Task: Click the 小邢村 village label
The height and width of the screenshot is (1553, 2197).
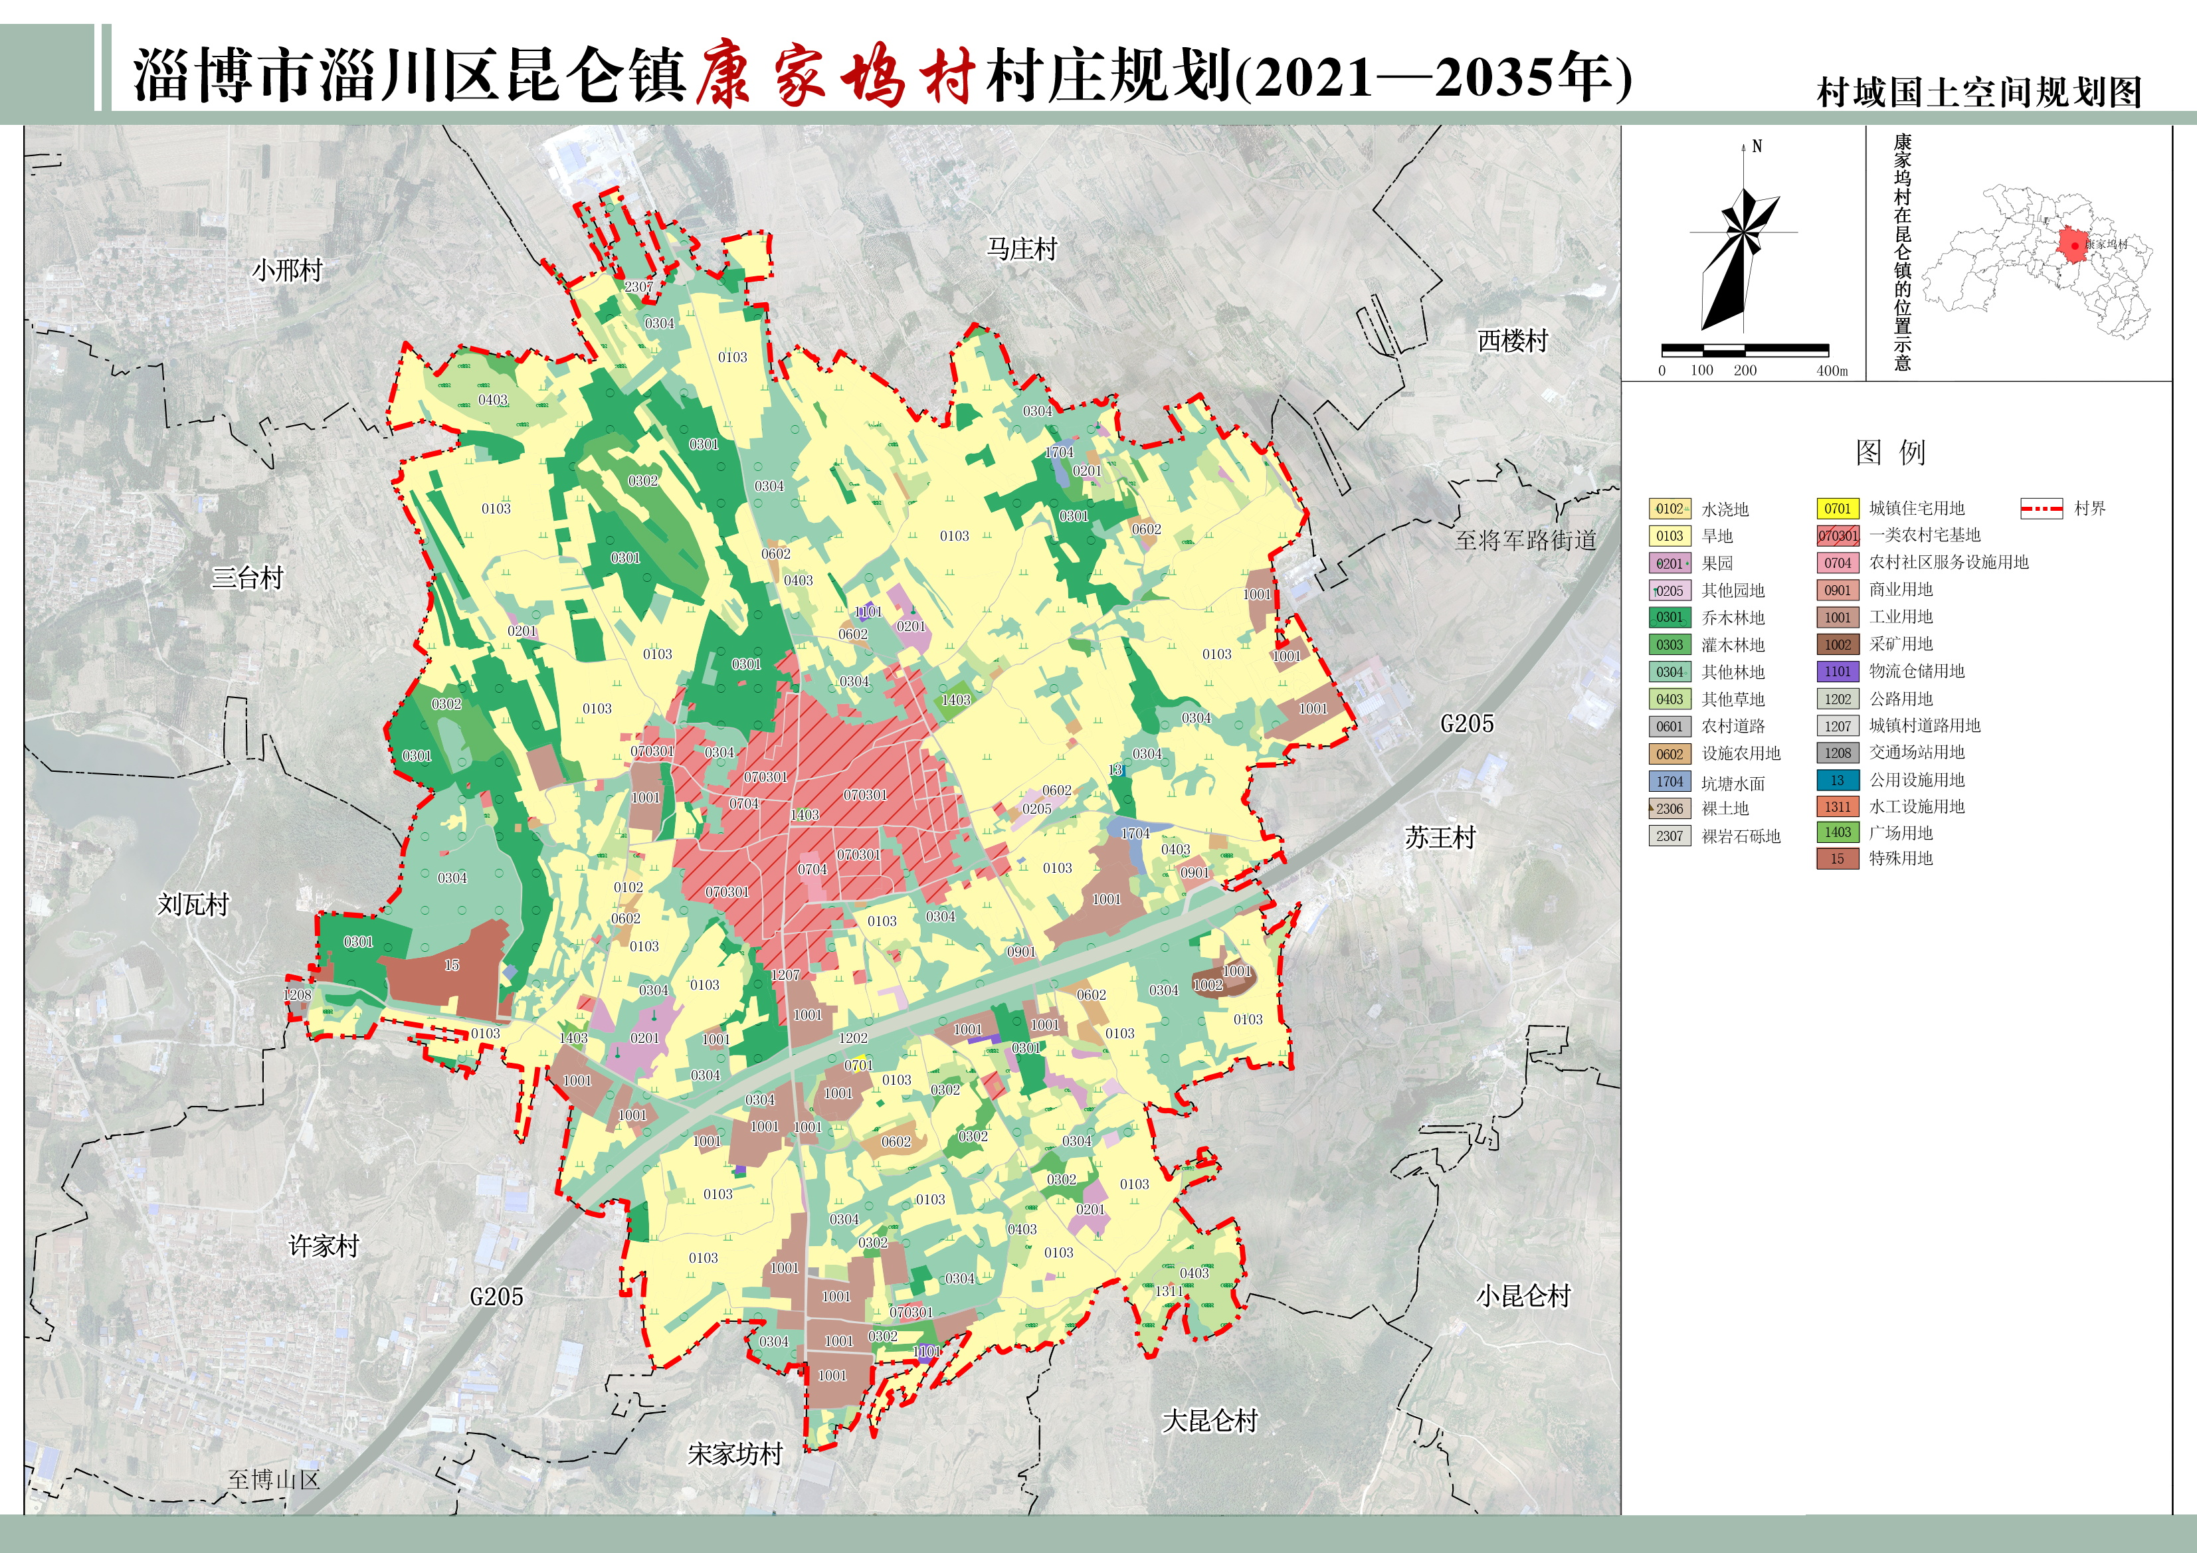Action: coord(287,271)
